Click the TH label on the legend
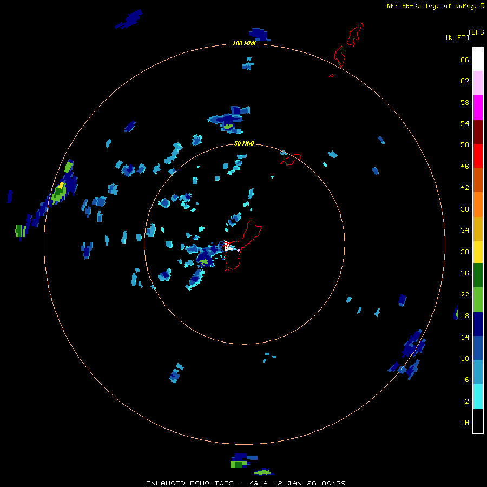This screenshot has width=487, height=487. click(465, 423)
